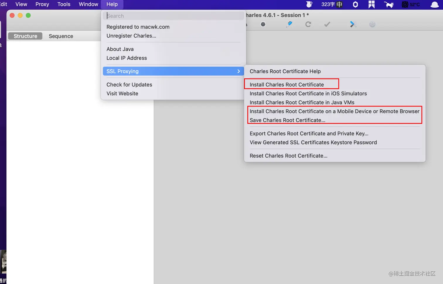The height and width of the screenshot is (284, 443).
Task: Click the Charles jug icon in menu bar
Action: coord(309,4)
